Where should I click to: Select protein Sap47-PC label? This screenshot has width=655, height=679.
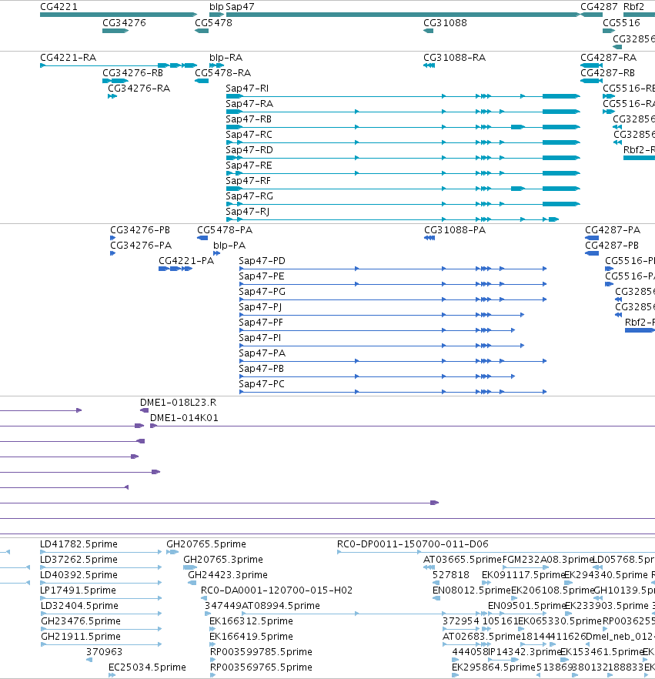coord(262,384)
